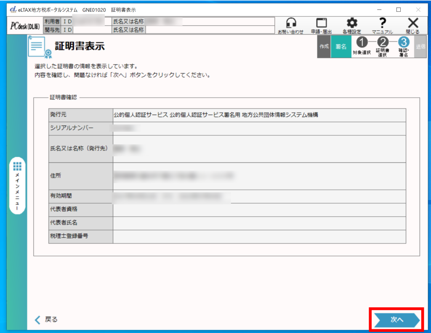The width and height of the screenshot is (431, 333).
Task: Open 各種設定 gear settings
Action: click(x=351, y=23)
